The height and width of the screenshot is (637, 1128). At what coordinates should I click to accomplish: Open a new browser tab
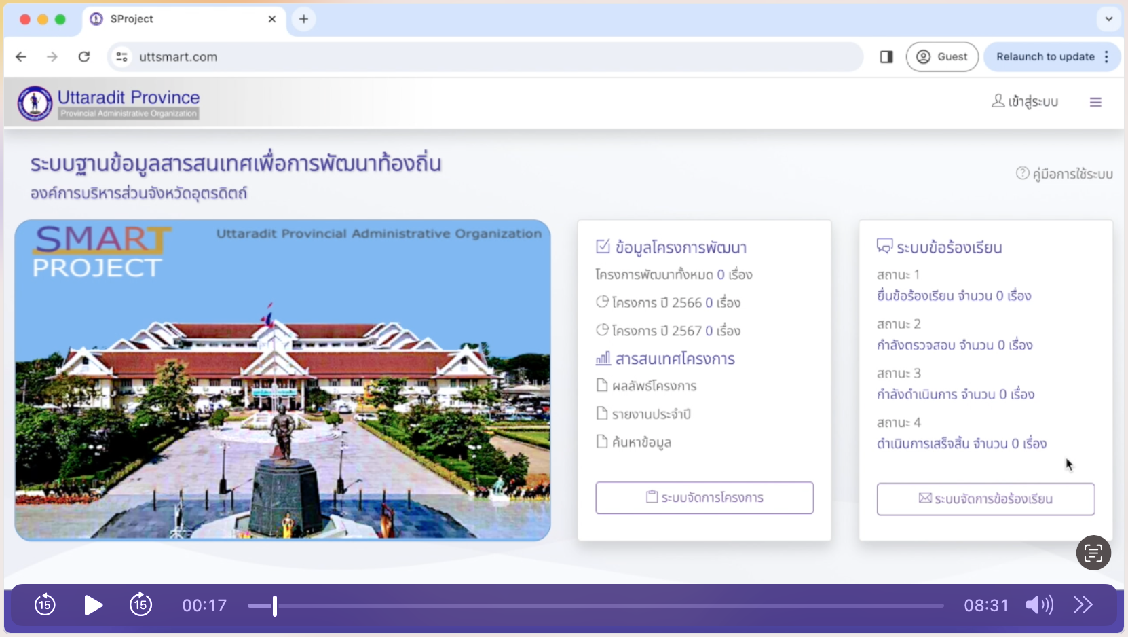[x=303, y=19]
